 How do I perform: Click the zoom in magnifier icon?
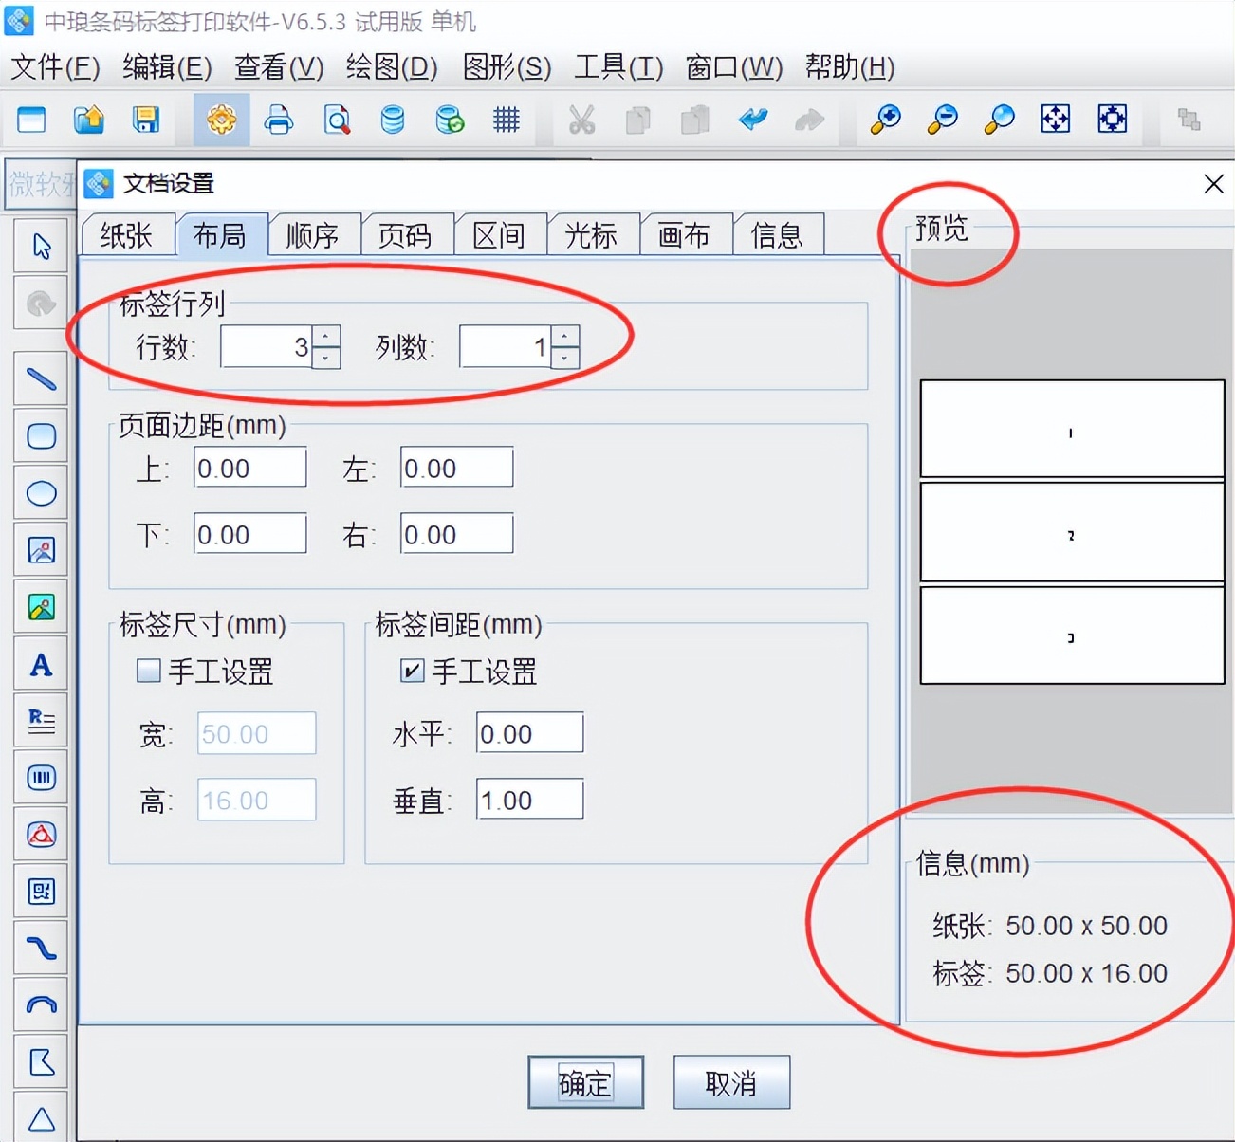[x=884, y=120]
